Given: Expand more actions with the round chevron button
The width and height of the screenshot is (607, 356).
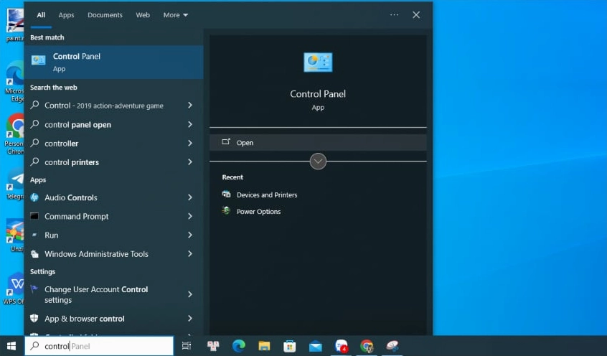Looking at the screenshot, I should (x=318, y=161).
